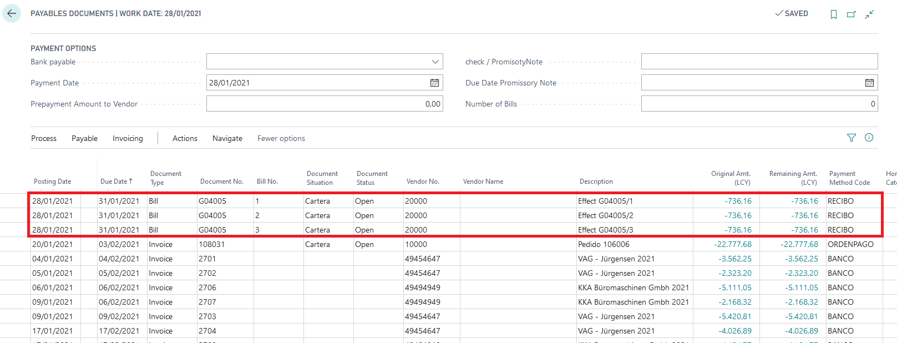
Task: Click due date 17/02/2021
Action: coord(119,331)
